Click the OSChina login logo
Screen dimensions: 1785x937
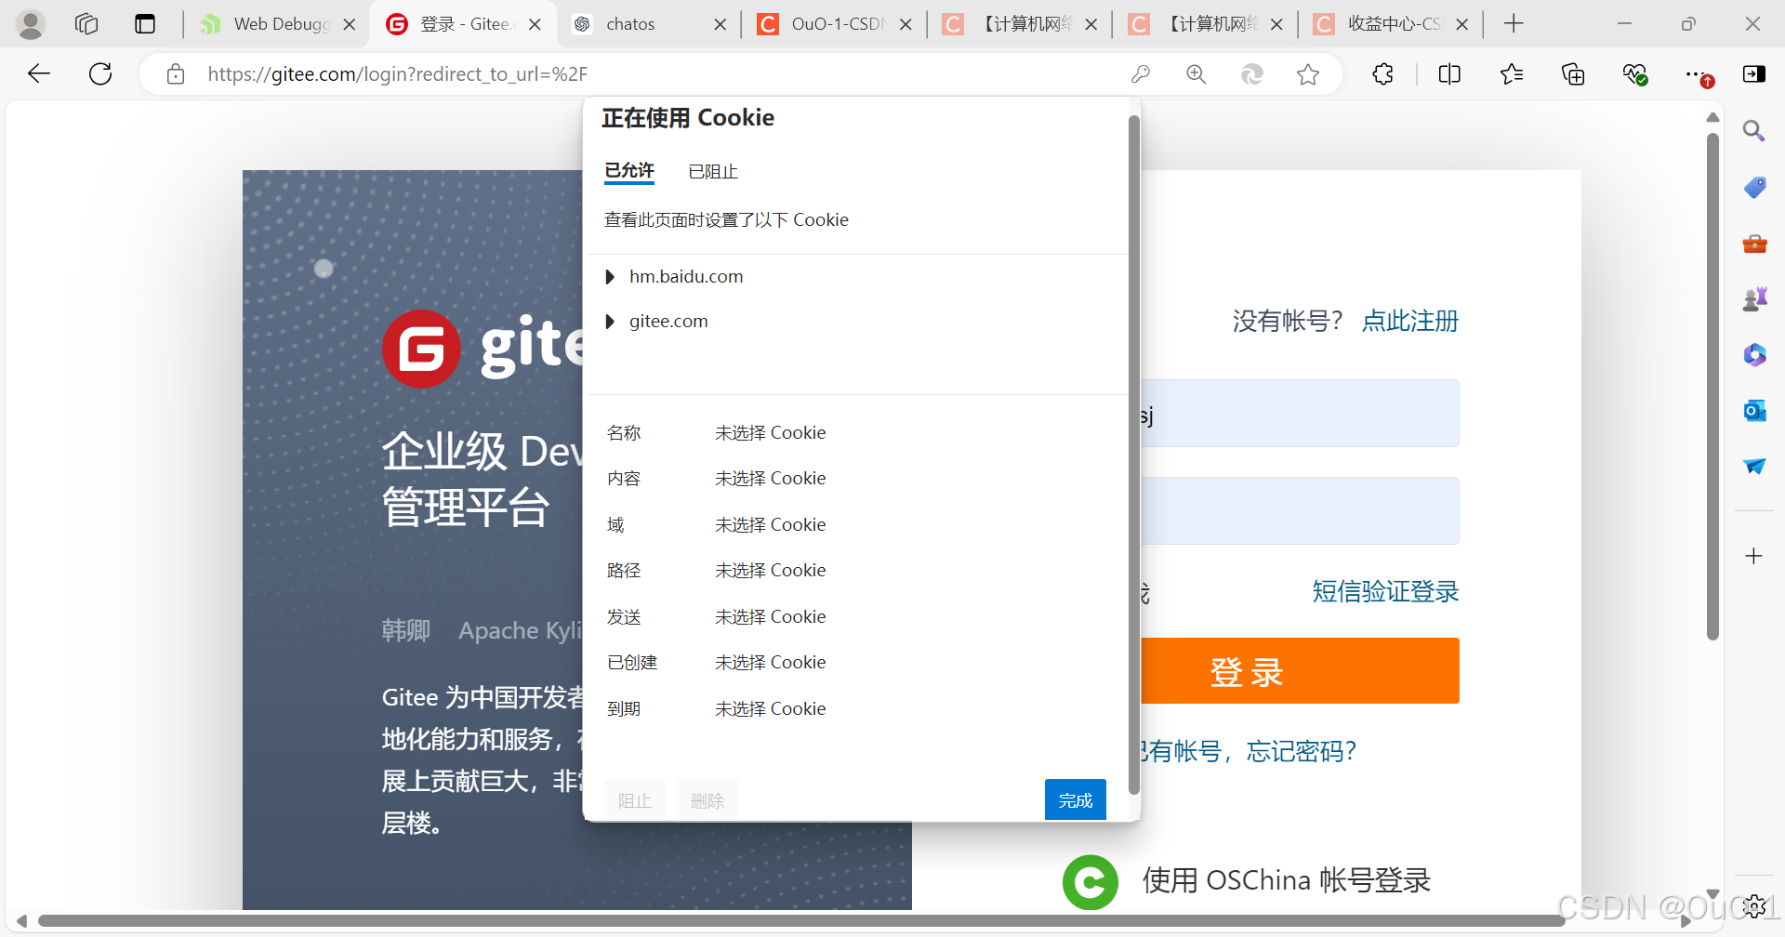[1090, 882]
